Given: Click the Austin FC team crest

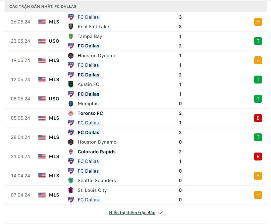Looking at the screenshot, I should [x=71, y=84].
